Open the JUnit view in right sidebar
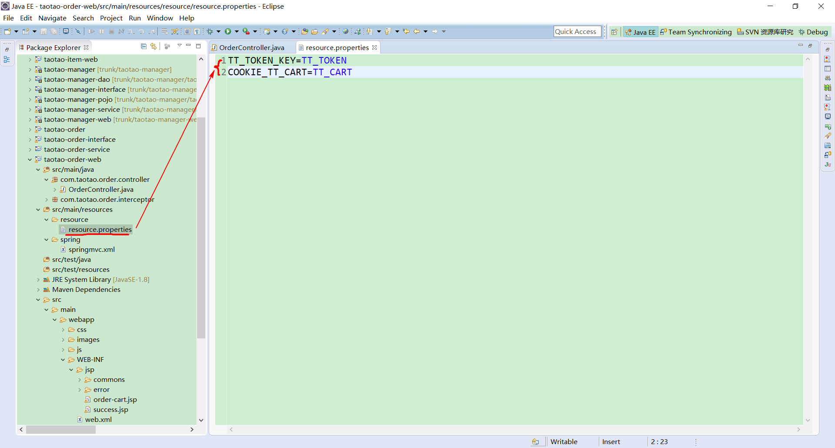Screen dimensions: 835x448 828,164
